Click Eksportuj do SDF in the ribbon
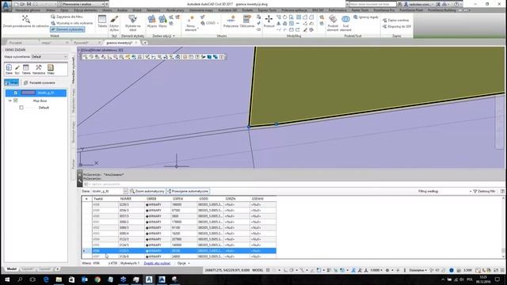Screen dimensions: 507x285 point(397,26)
